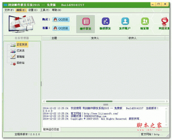This screenshot has height=140, width=172.
Task: Open the 文件(F) menu
Action: click(x=9, y=10)
